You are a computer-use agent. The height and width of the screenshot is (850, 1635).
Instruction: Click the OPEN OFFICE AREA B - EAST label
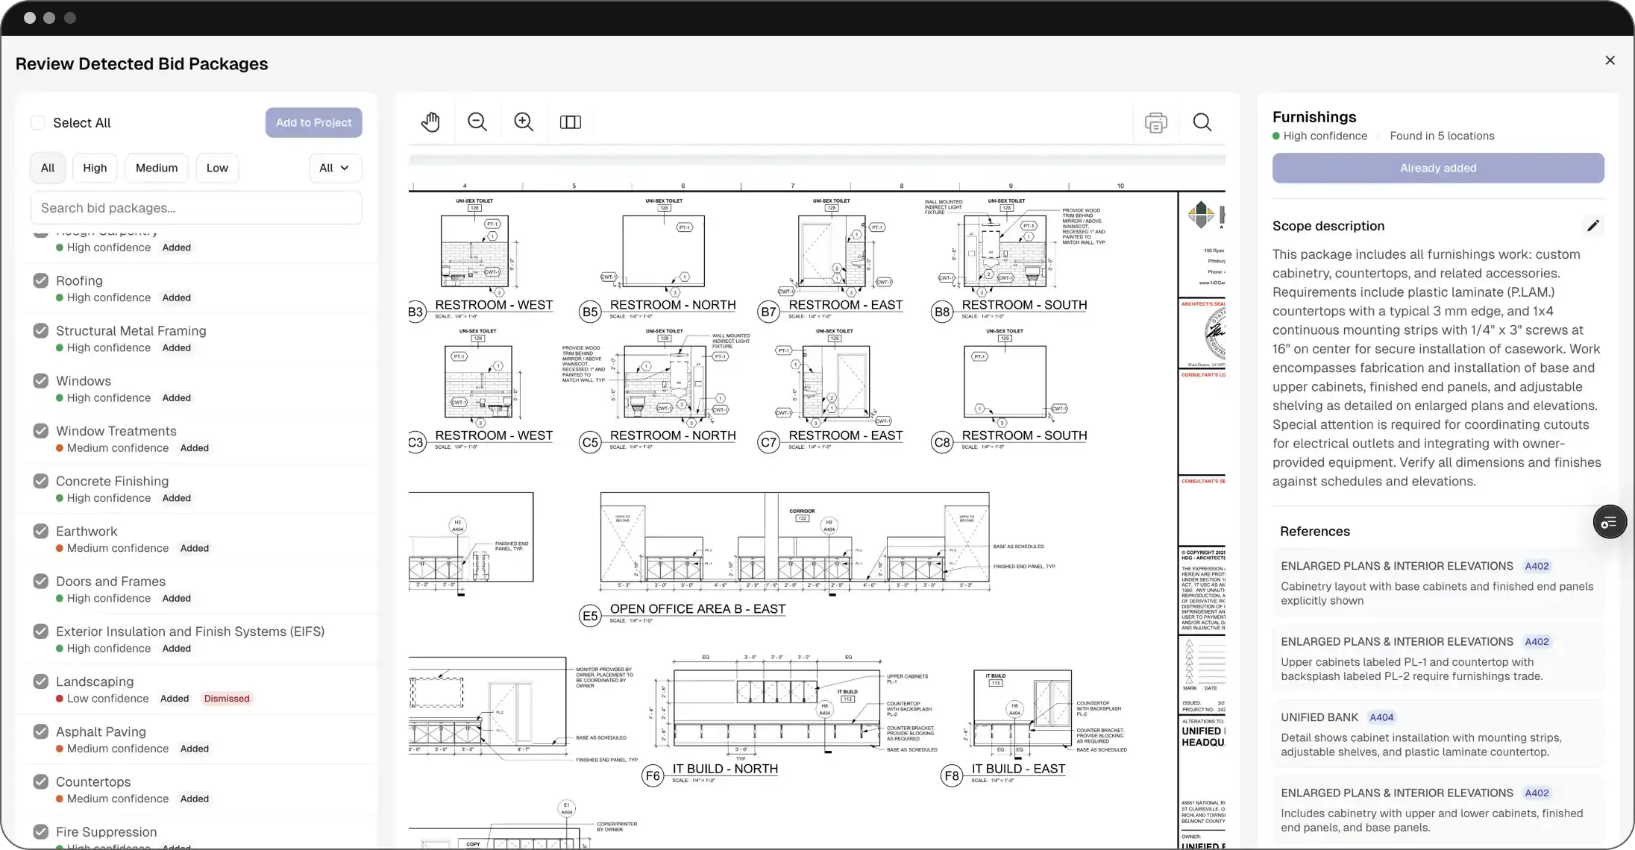pos(697,609)
